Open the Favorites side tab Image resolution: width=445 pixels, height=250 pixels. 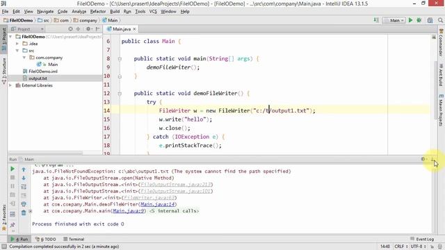click(x=4, y=217)
